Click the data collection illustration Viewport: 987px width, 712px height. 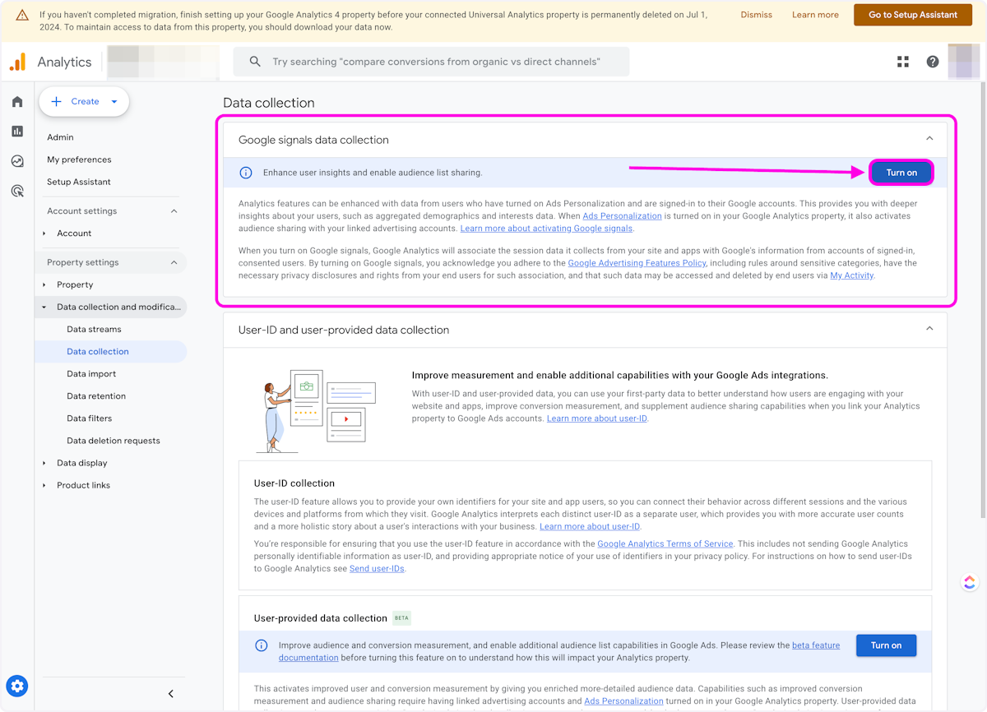point(316,411)
